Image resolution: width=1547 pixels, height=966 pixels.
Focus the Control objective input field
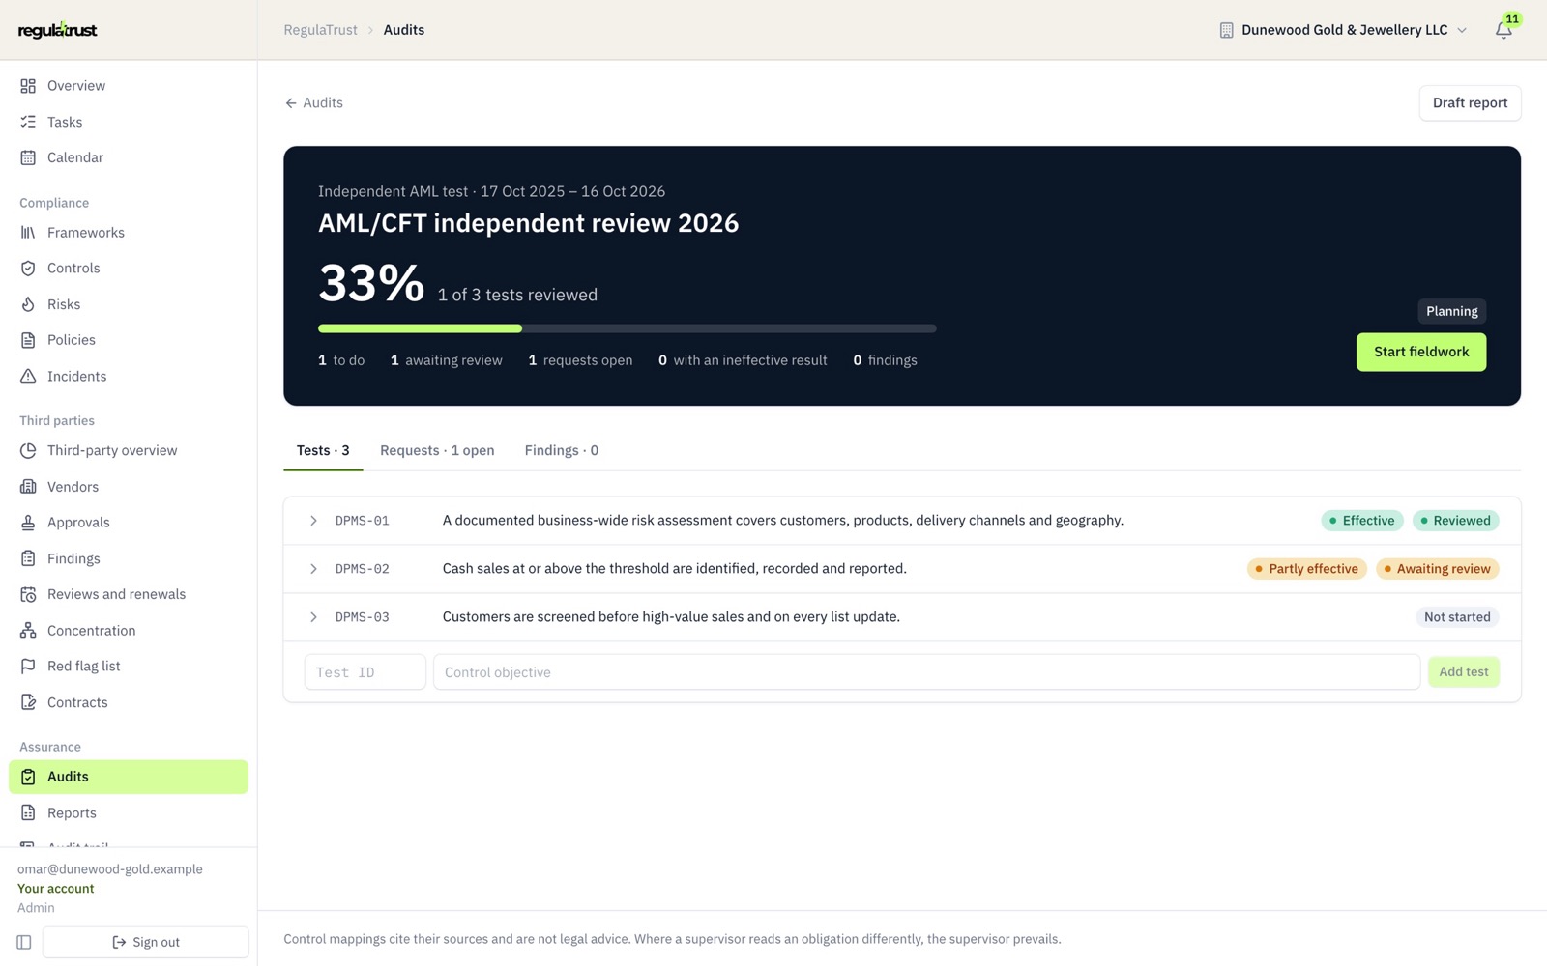tap(926, 672)
